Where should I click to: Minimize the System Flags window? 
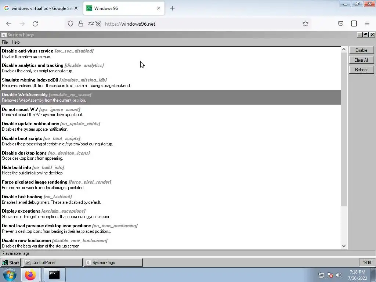coord(359,35)
